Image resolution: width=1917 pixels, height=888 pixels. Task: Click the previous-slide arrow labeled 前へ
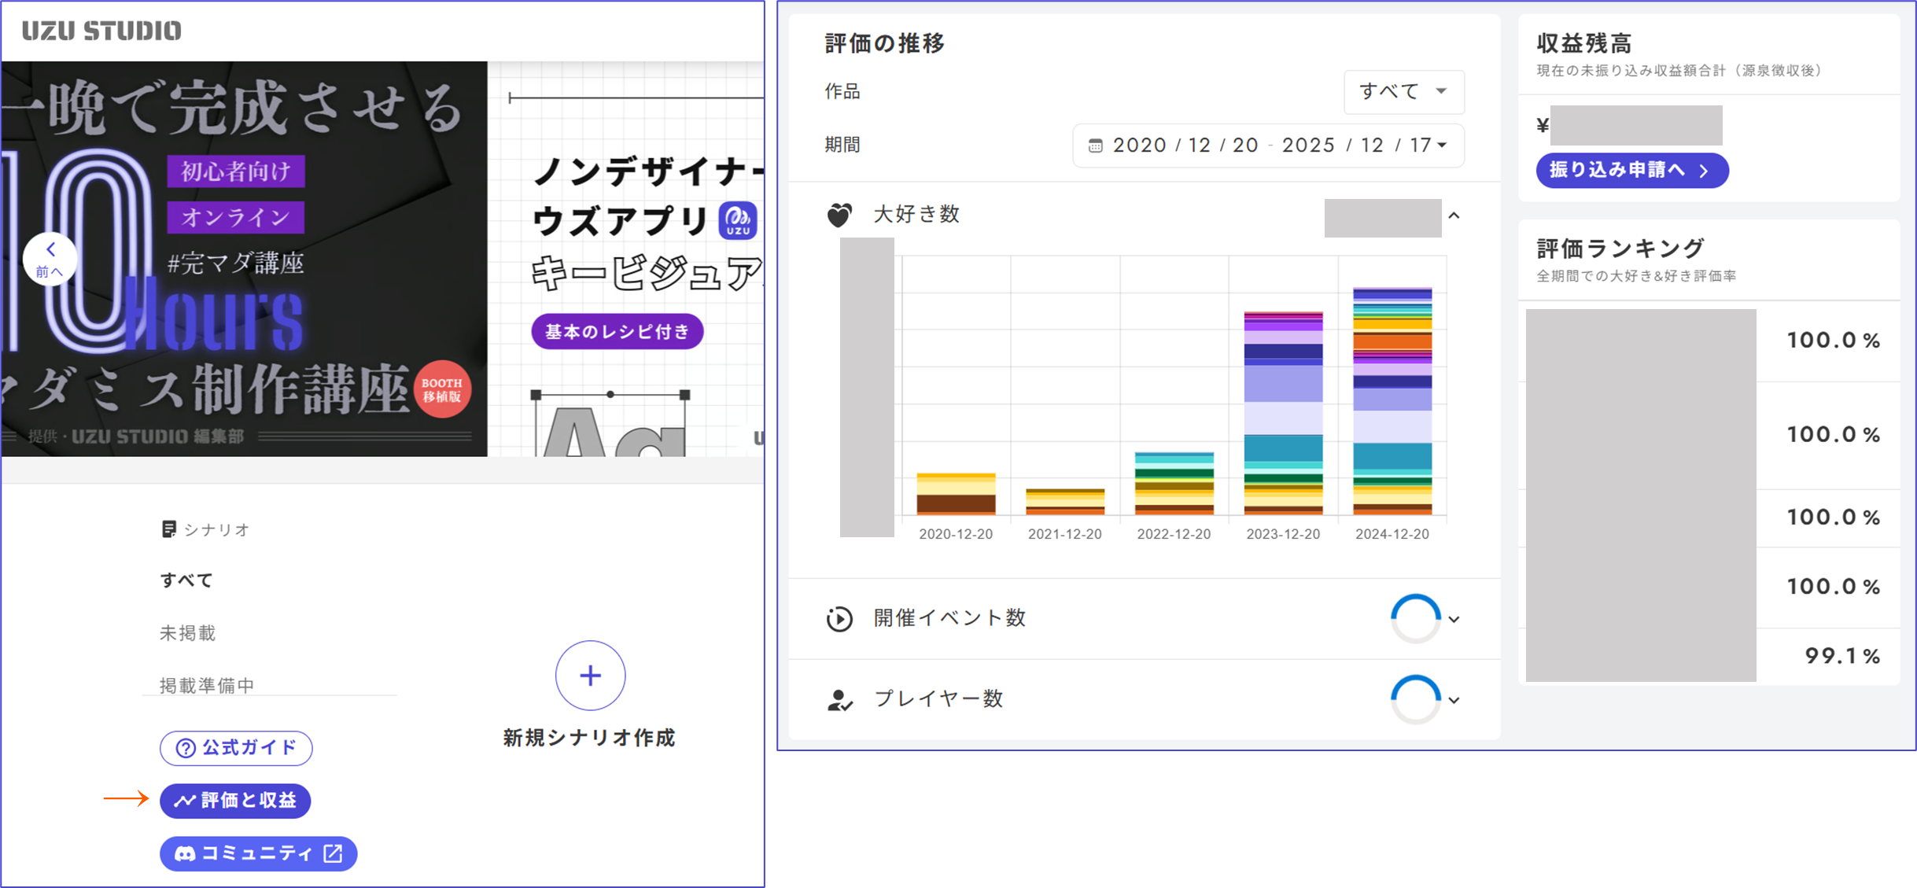click(50, 258)
